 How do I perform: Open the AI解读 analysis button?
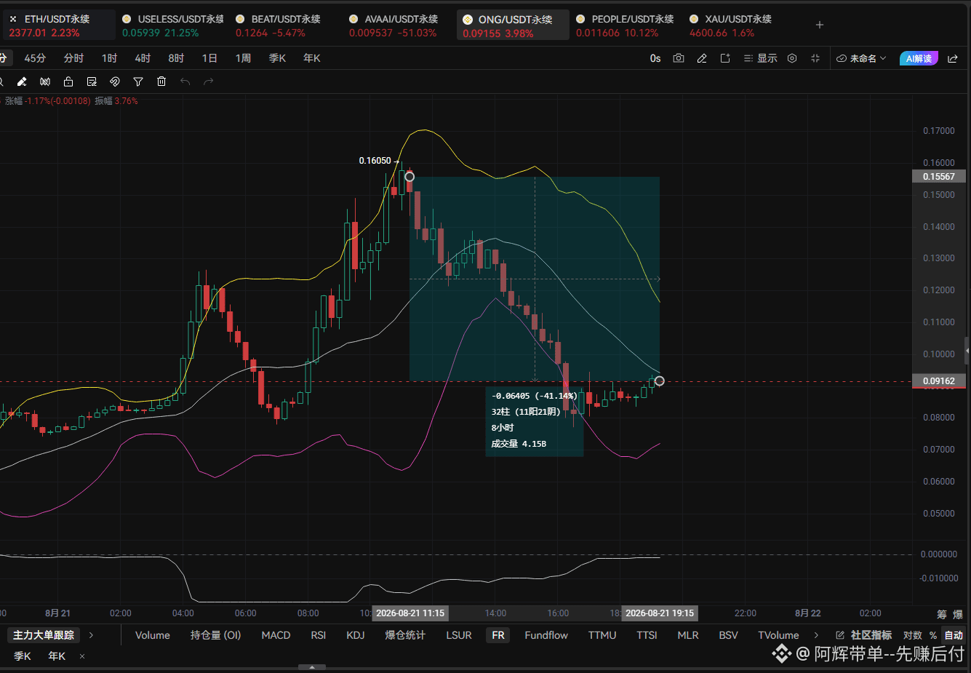click(x=919, y=58)
